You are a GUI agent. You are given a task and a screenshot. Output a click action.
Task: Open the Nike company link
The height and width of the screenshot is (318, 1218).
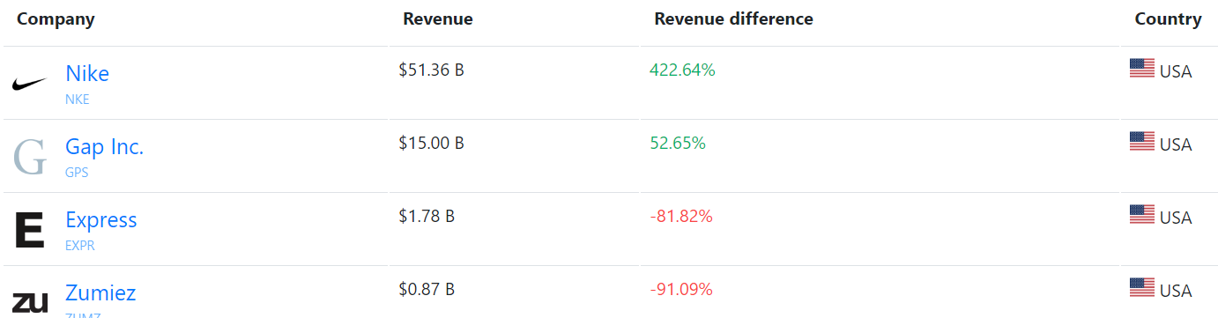(x=87, y=74)
